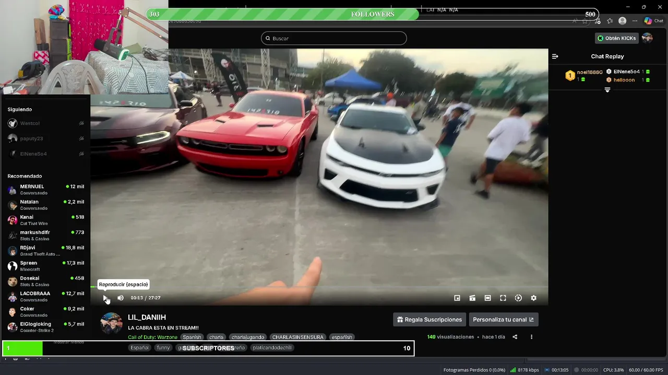Click the CPU 3.8% status entry
Screen dimensions: 668x375
[x=613, y=370]
